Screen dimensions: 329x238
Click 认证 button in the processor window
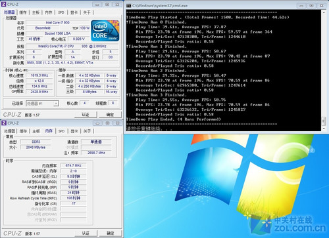[86, 114]
